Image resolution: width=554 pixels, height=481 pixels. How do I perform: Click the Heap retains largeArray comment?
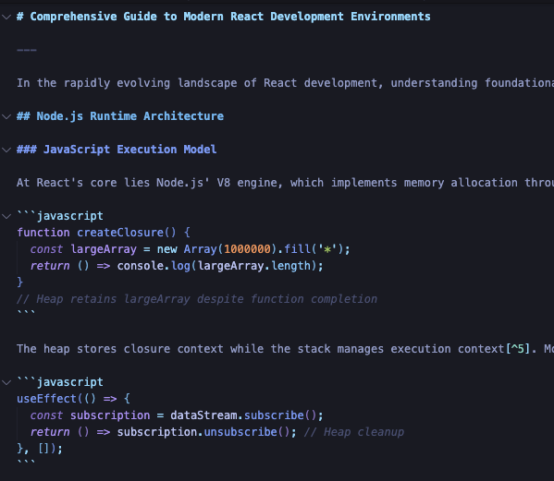tap(197, 299)
